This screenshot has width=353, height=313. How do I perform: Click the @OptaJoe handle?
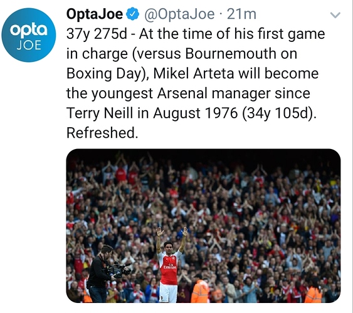[x=179, y=14]
